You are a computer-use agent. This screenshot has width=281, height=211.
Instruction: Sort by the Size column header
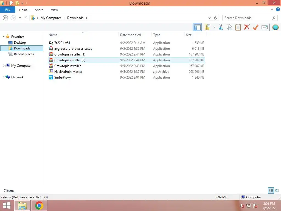click(195, 35)
